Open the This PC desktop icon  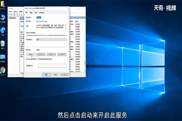[x=3, y=18]
